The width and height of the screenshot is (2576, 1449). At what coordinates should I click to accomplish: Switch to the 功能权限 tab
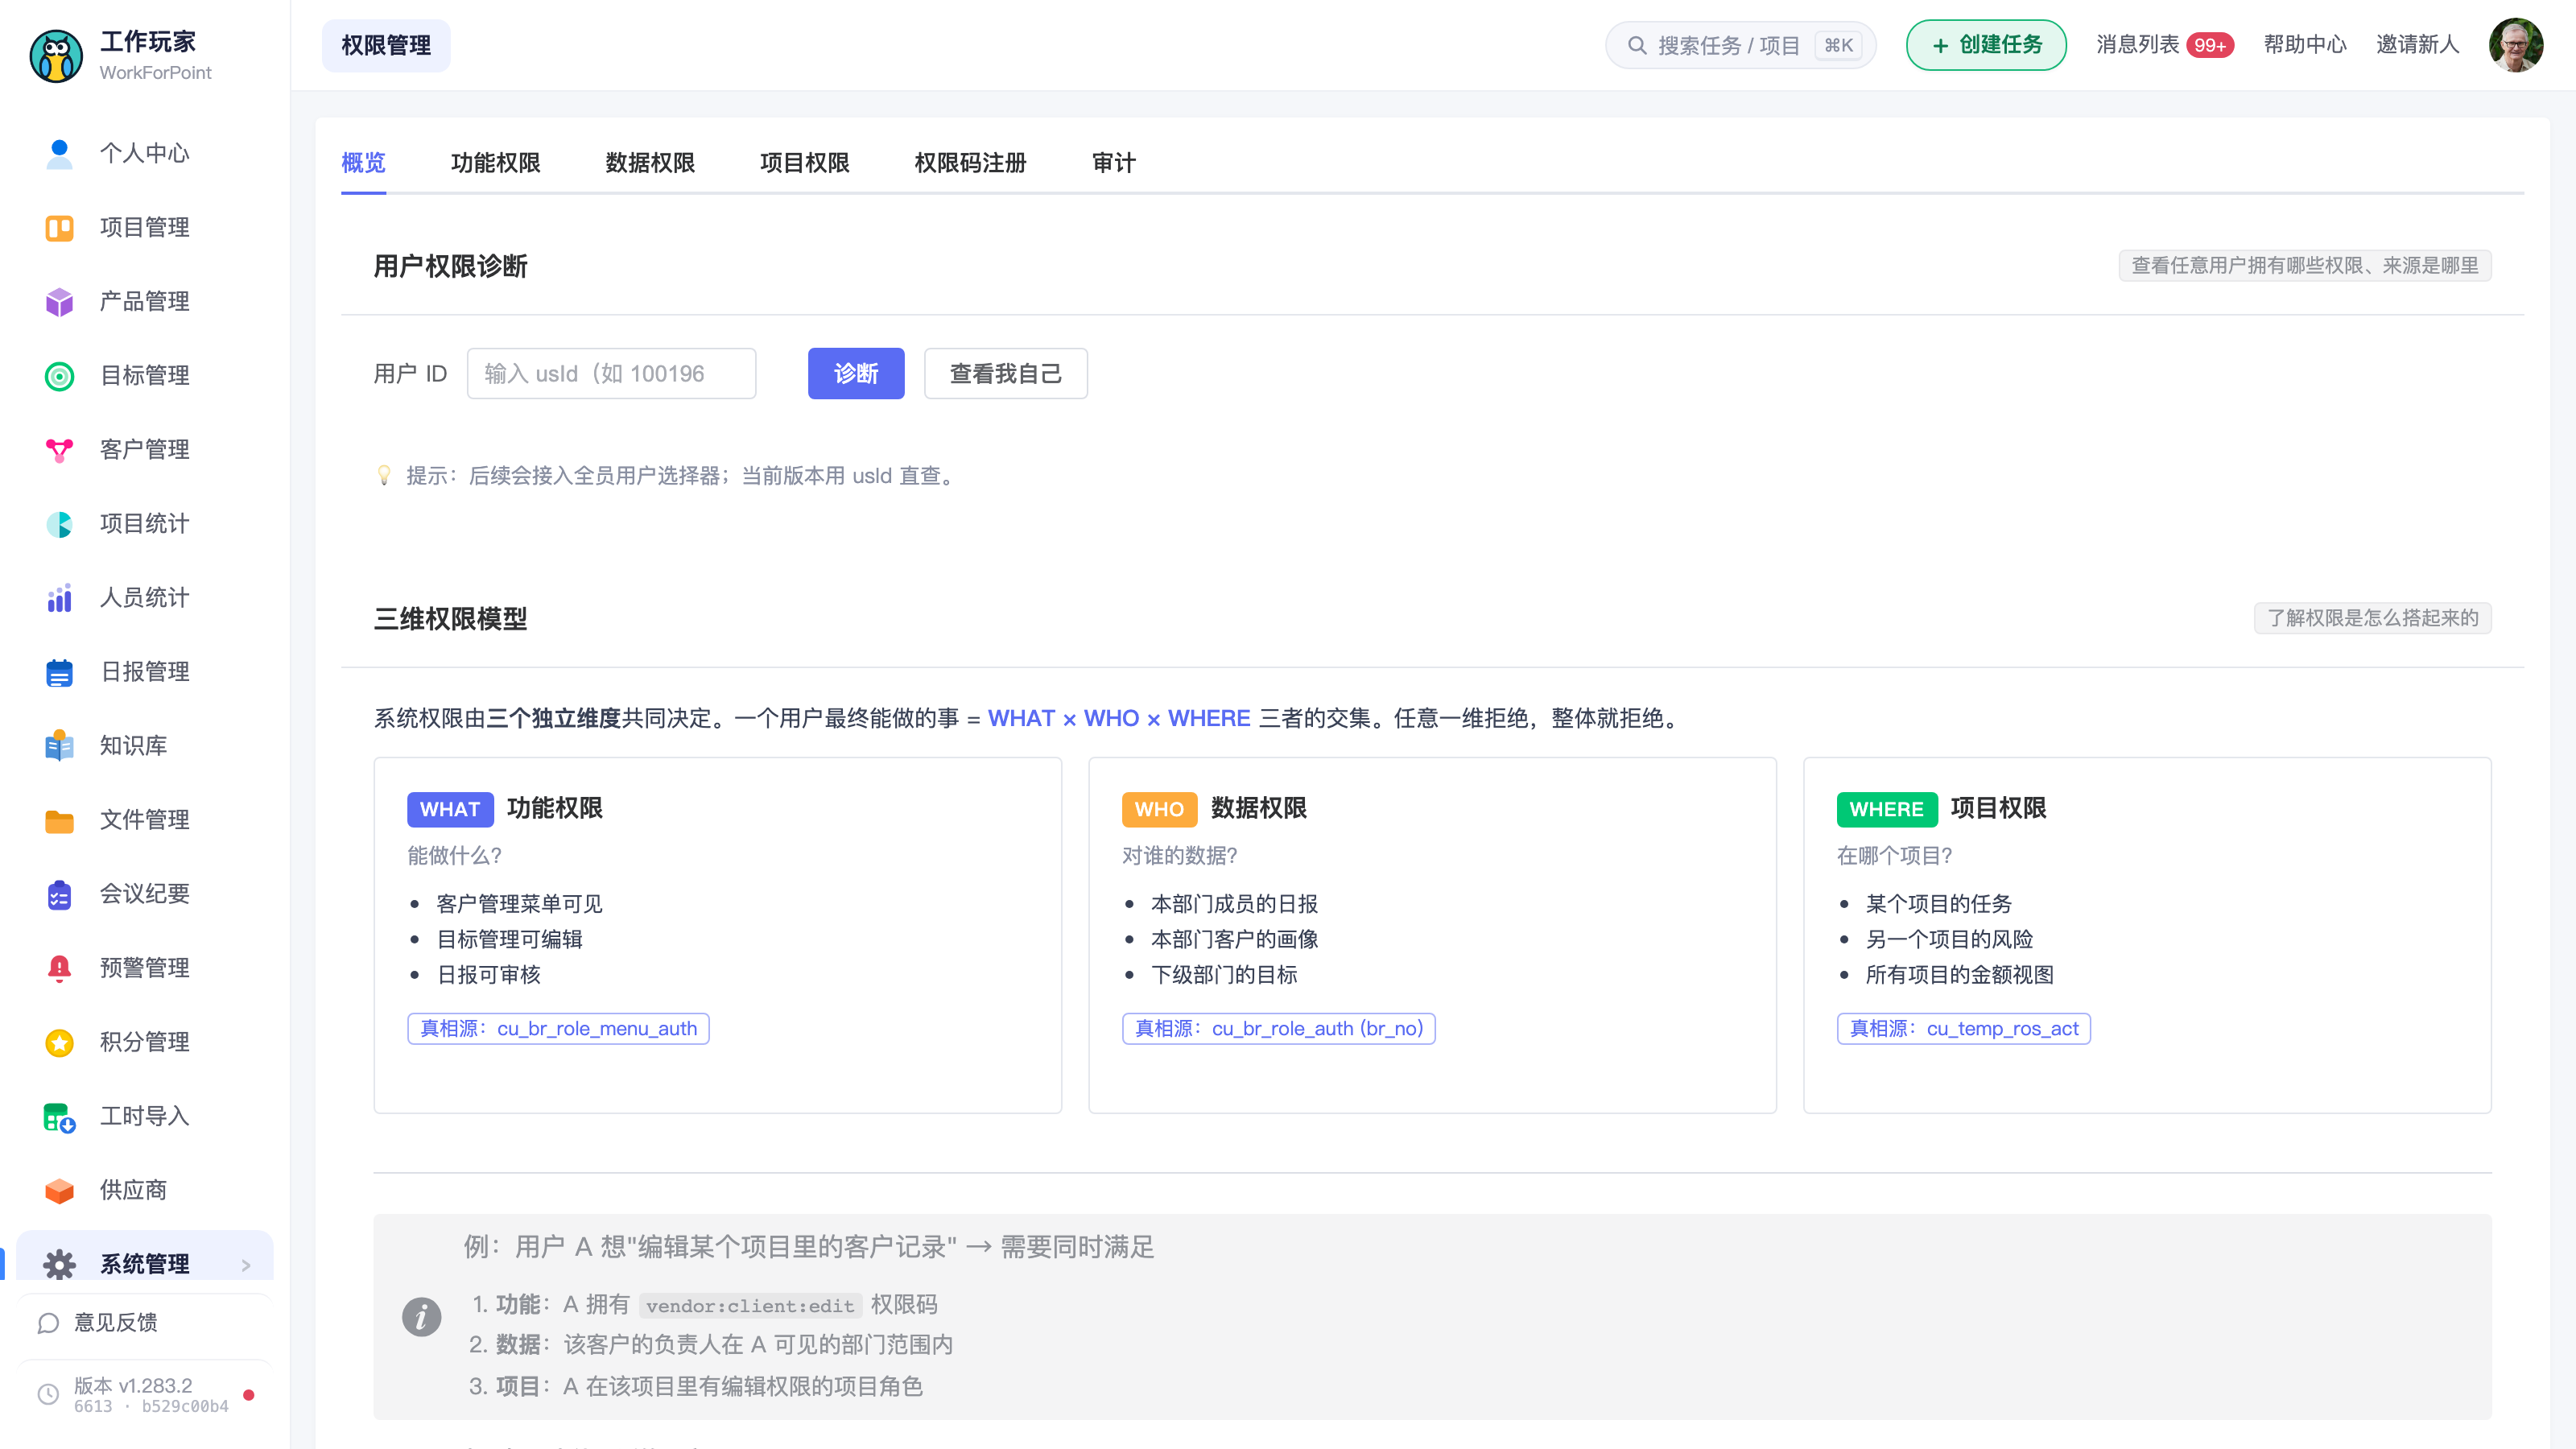[x=495, y=162]
